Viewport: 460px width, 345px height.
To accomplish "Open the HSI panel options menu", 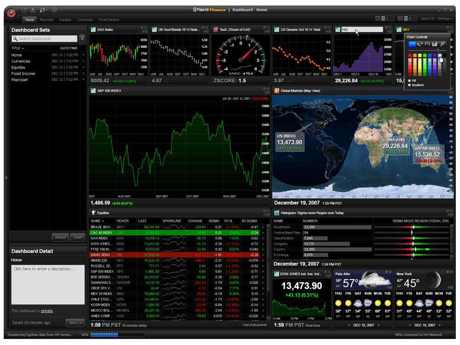I will click(388, 31).
